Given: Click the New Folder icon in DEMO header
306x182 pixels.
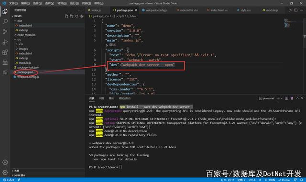Looking at the screenshot, I should pyautogui.click(x=72, y=16).
